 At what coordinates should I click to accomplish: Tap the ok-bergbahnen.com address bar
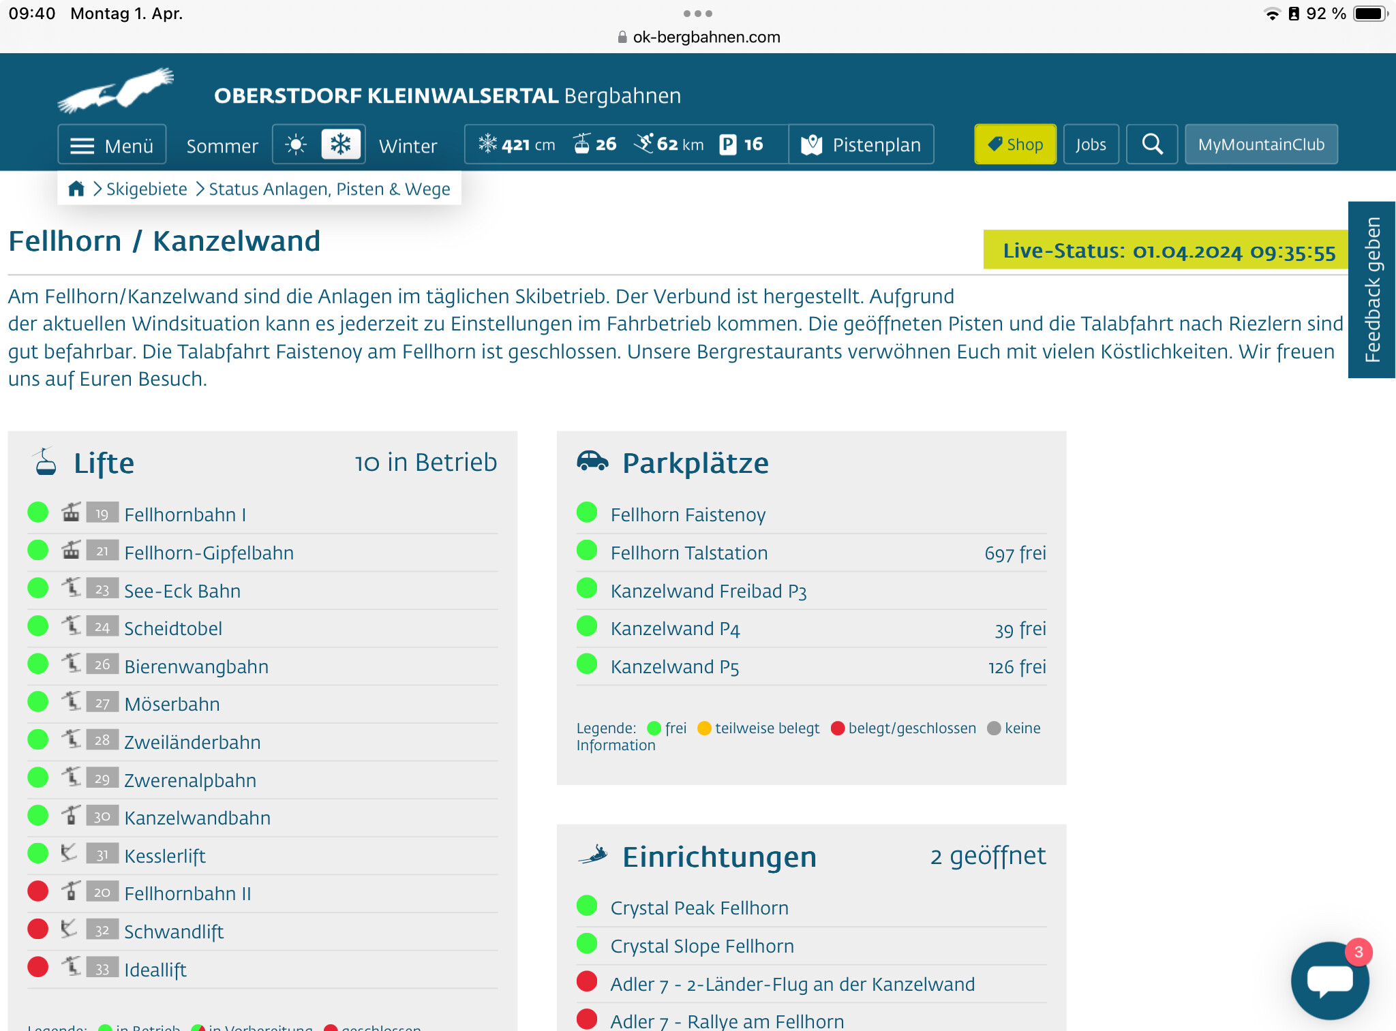[699, 37]
